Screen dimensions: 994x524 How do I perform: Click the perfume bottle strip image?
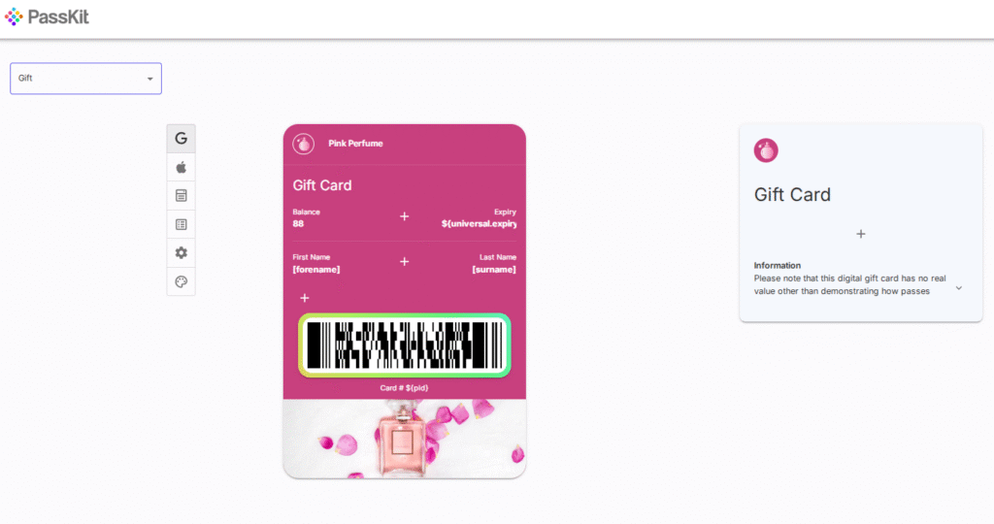(x=405, y=439)
